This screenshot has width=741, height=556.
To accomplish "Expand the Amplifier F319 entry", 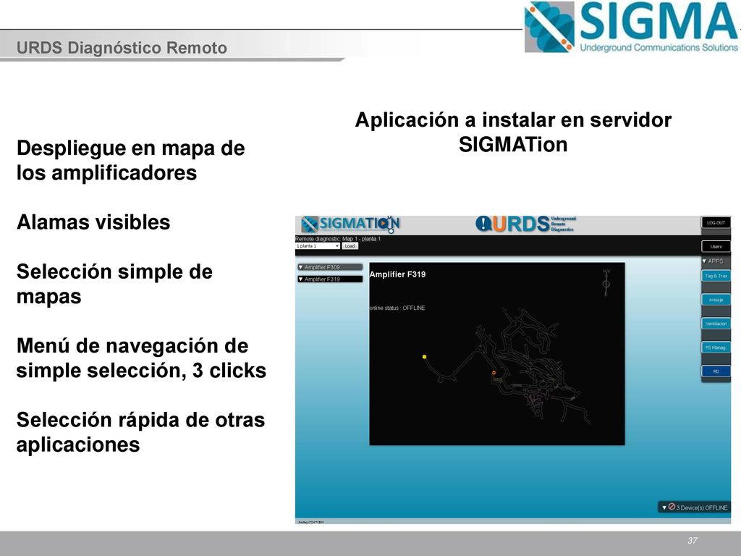I will coord(330,279).
